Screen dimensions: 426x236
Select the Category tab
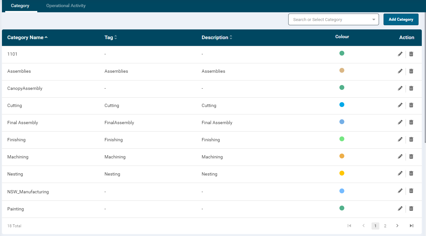point(20,6)
